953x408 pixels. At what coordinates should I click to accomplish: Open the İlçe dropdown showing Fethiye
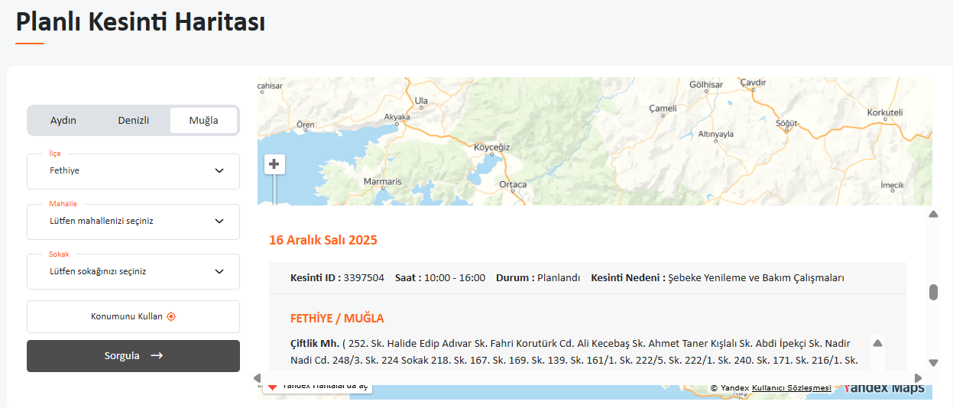tap(133, 171)
